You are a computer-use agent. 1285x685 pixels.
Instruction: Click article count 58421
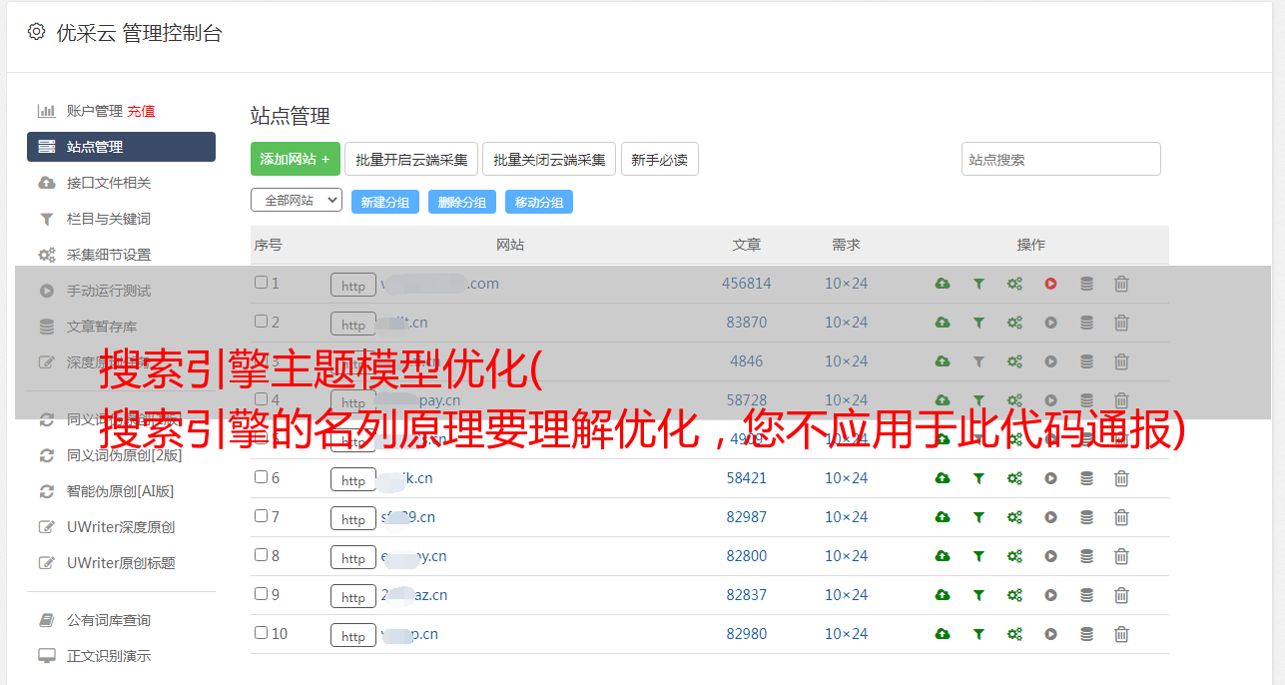tap(747, 478)
